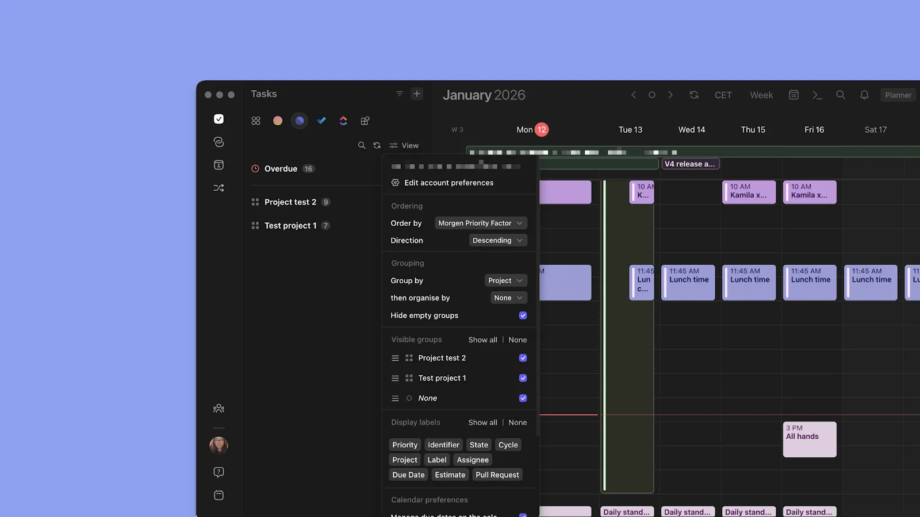Viewport: 920px width, 517px height.
Task: Toggle the Estimate display label
Action: [450, 474]
